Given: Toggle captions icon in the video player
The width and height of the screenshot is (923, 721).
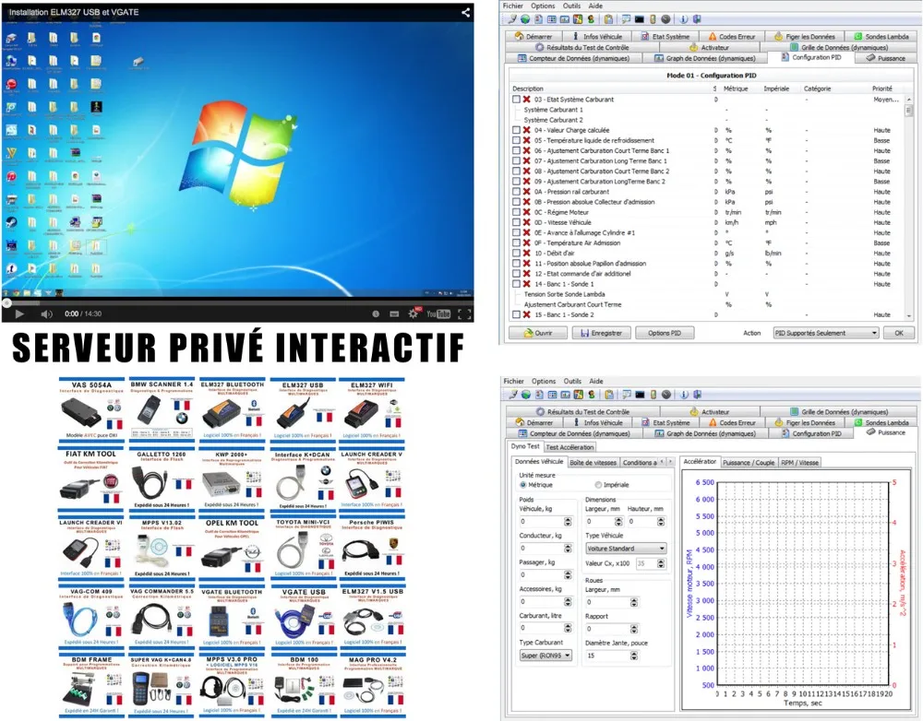Looking at the screenshot, I should coord(394,314).
